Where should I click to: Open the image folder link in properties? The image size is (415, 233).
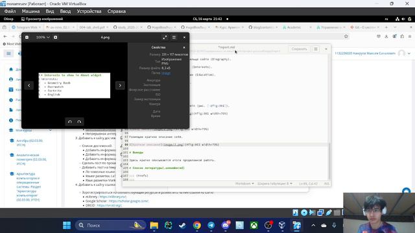coord(166,73)
